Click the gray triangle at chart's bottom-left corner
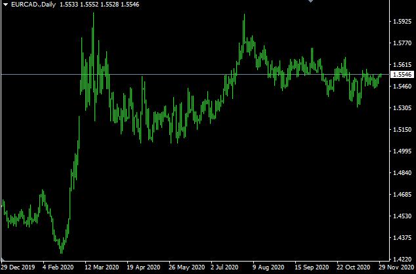 click(3, 259)
